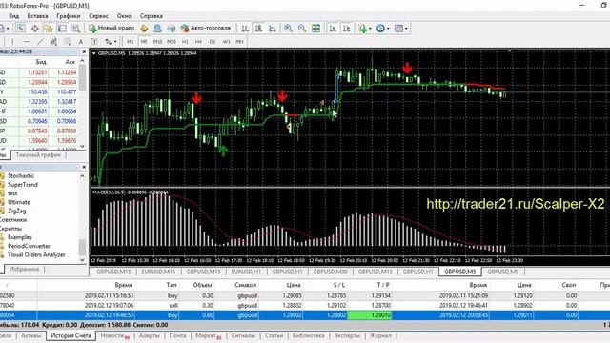The image size is (610, 343).
Task: Zoom out of the chart
Action: 302,28
